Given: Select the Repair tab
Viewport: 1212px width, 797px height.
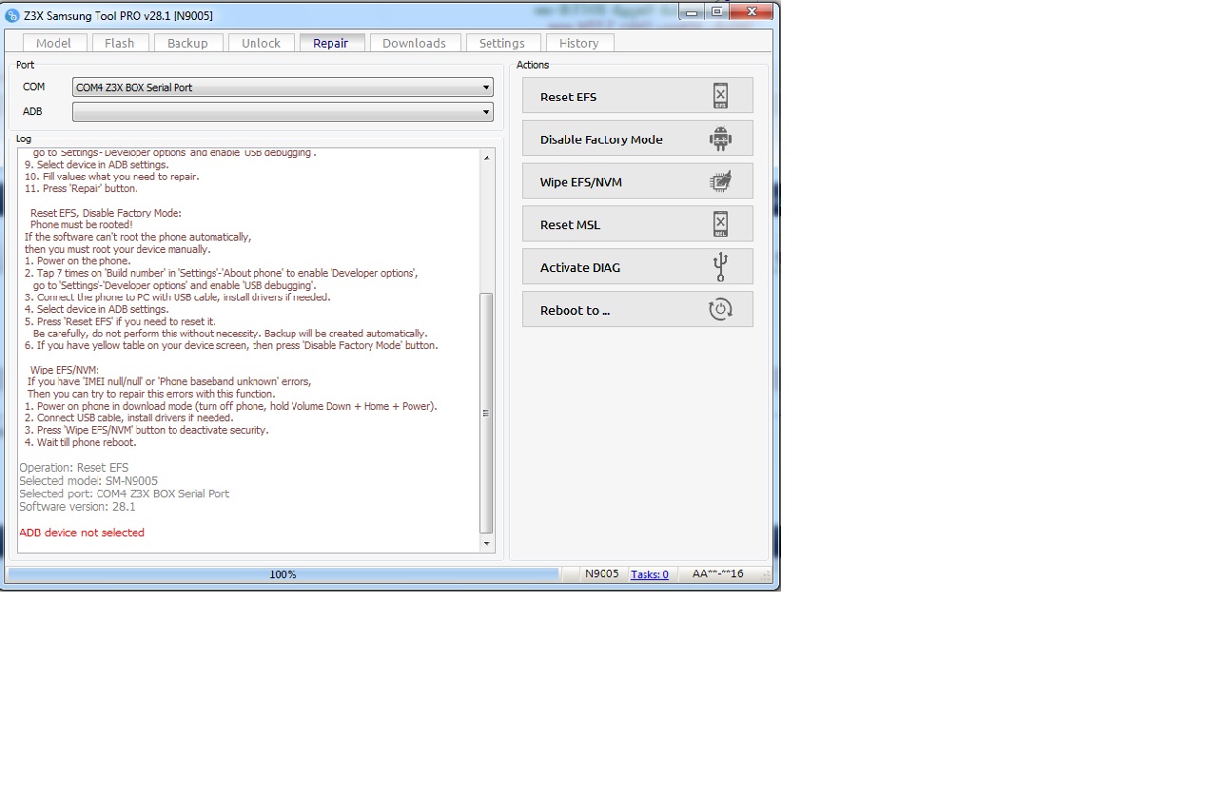Looking at the screenshot, I should coord(331,43).
